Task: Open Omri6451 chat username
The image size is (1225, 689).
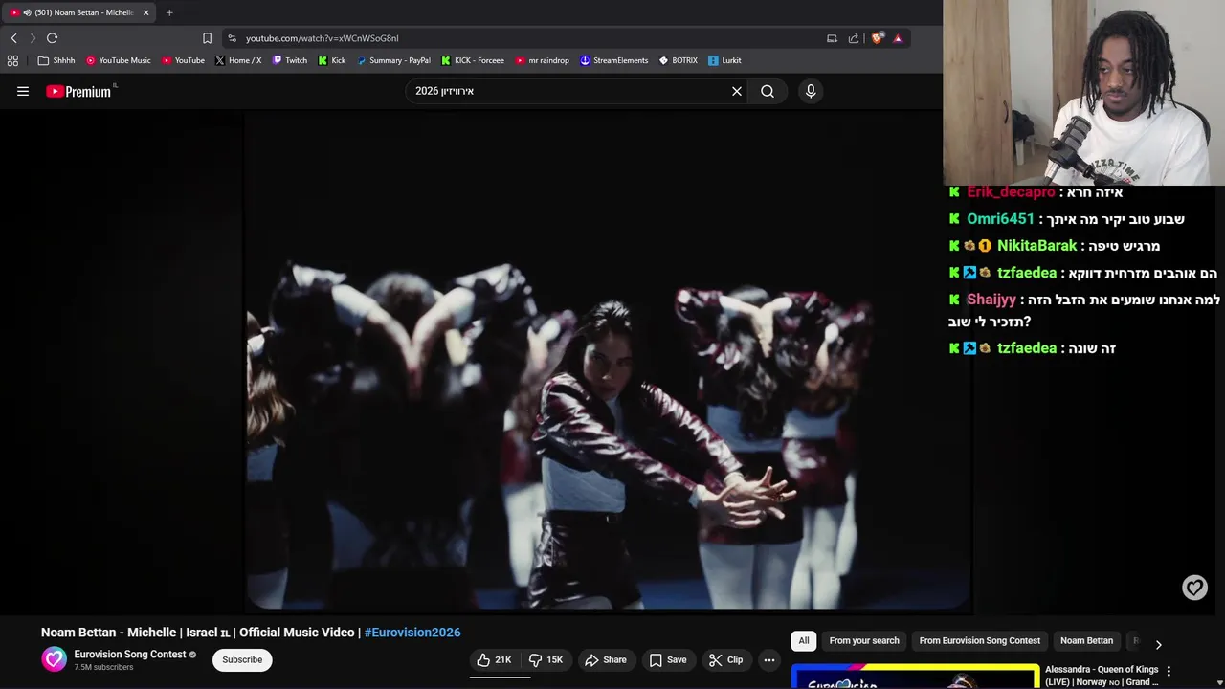Action: point(1000,219)
